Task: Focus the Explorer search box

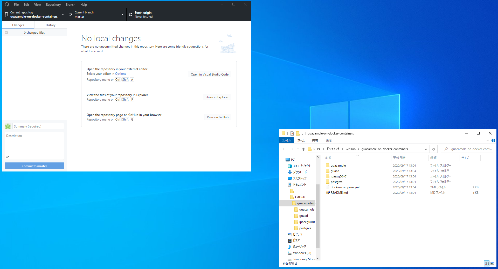Action: [467, 149]
